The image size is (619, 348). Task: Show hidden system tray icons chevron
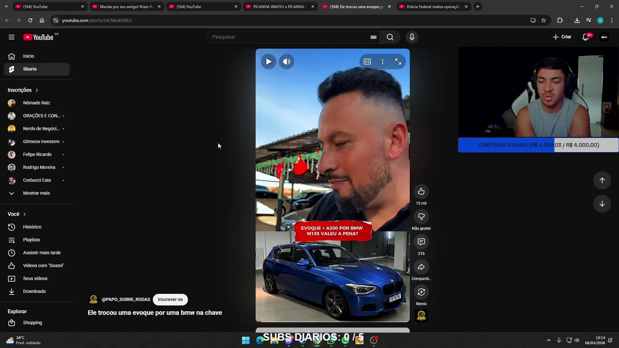click(548, 340)
